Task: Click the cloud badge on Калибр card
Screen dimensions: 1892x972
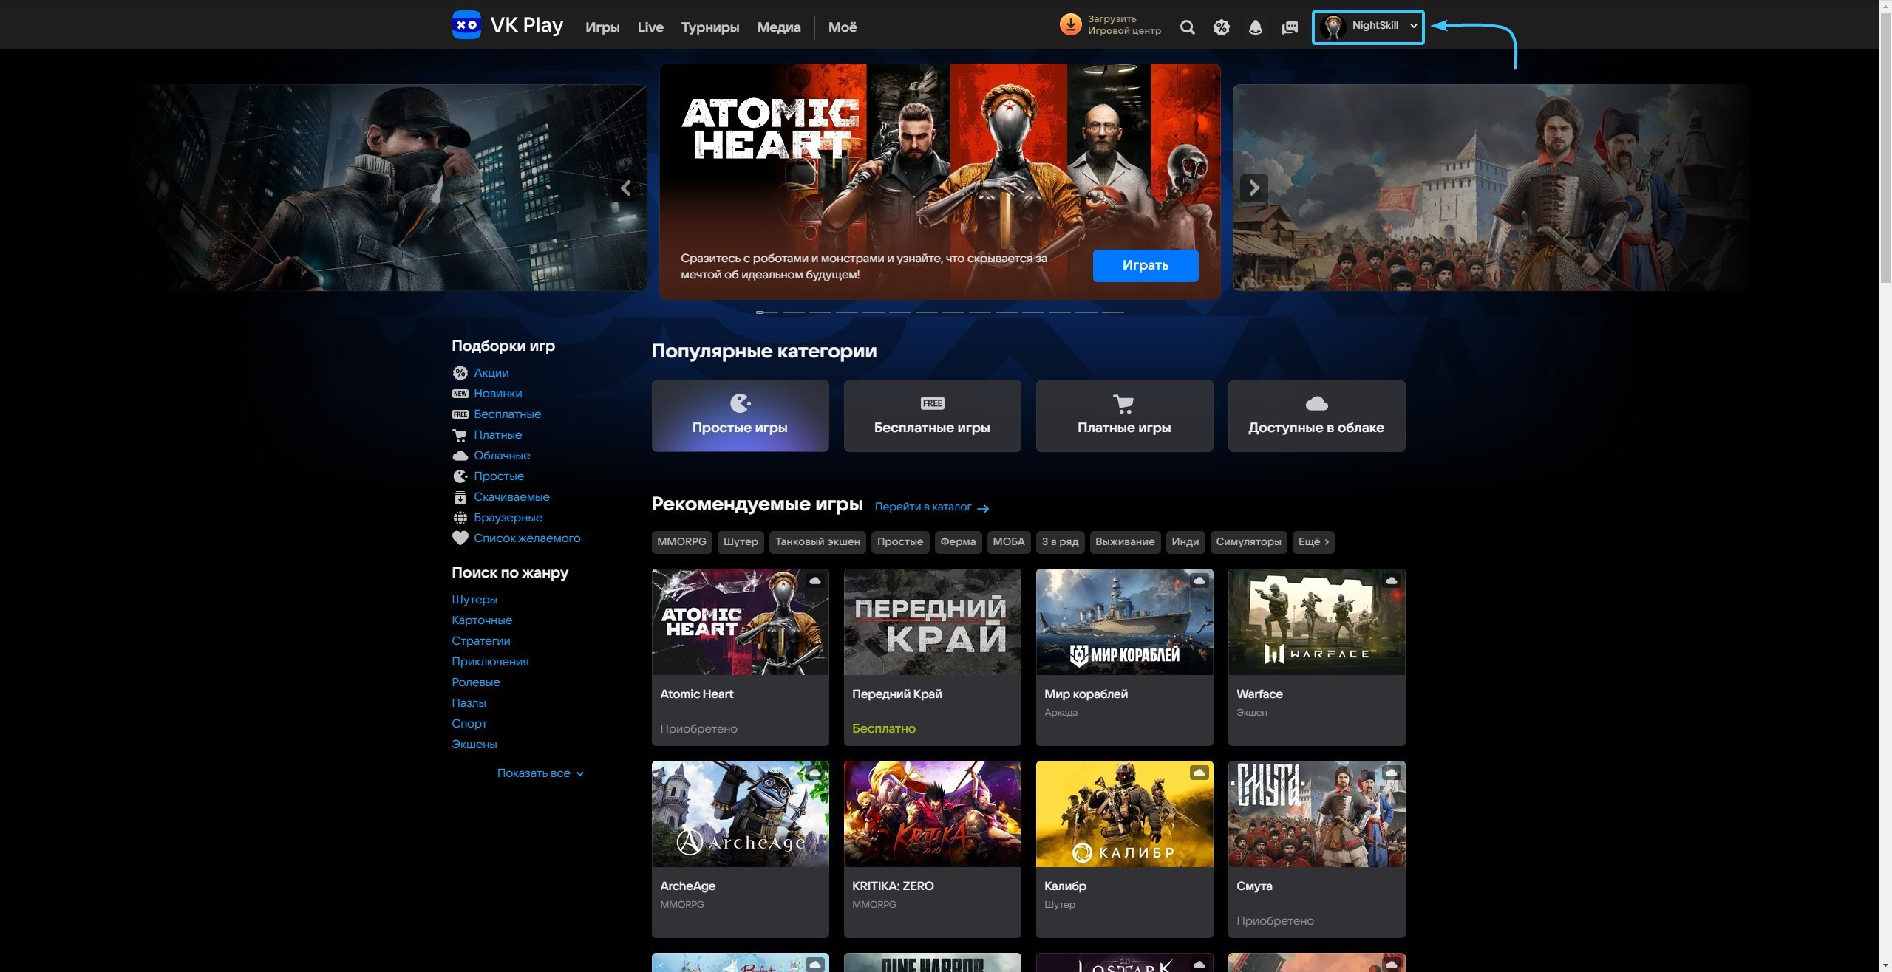Action: tap(1199, 773)
